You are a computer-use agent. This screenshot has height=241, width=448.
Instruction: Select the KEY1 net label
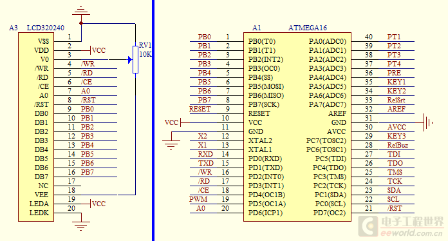click(397, 82)
